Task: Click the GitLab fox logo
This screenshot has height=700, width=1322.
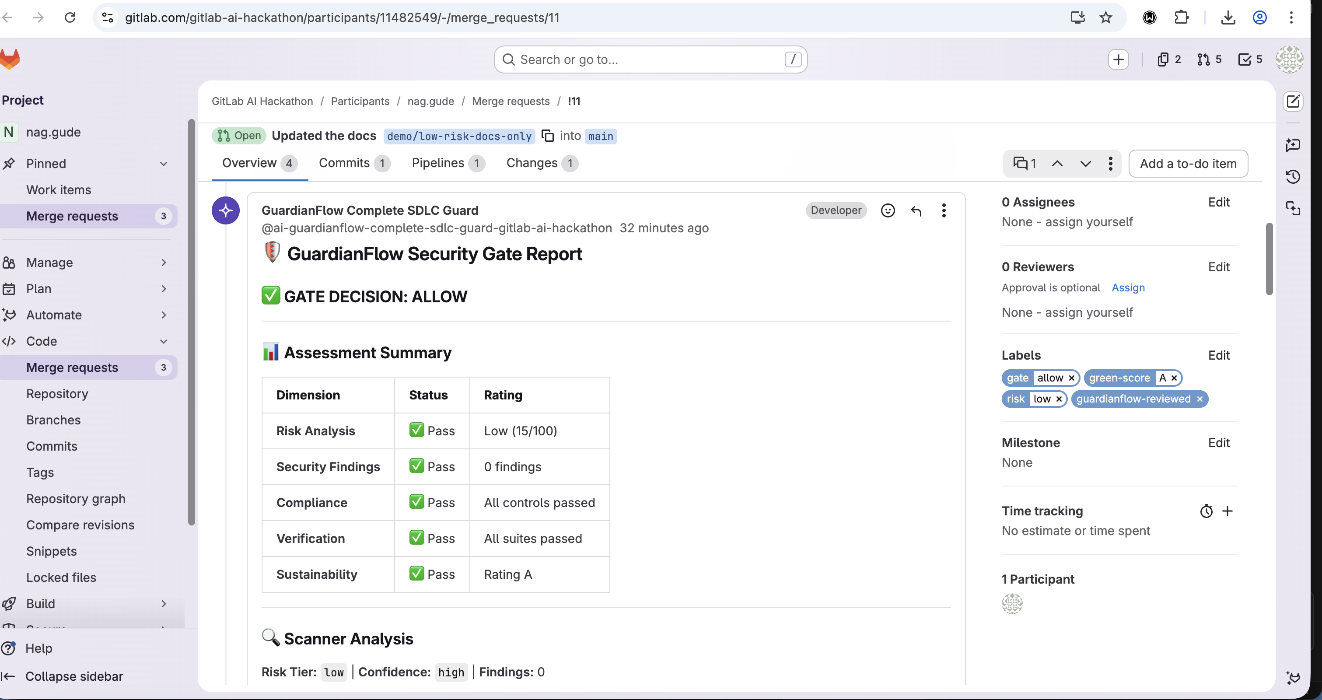Action: coord(10,59)
